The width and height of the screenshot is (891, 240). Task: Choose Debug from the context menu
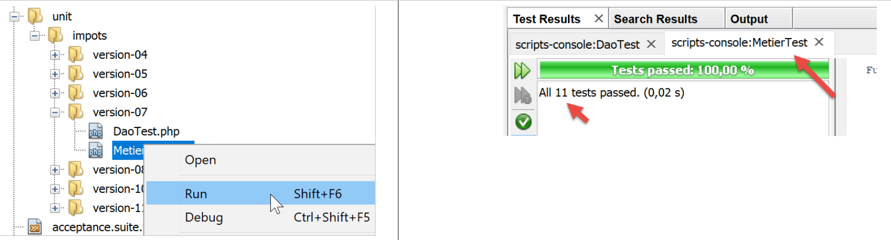(204, 217)
